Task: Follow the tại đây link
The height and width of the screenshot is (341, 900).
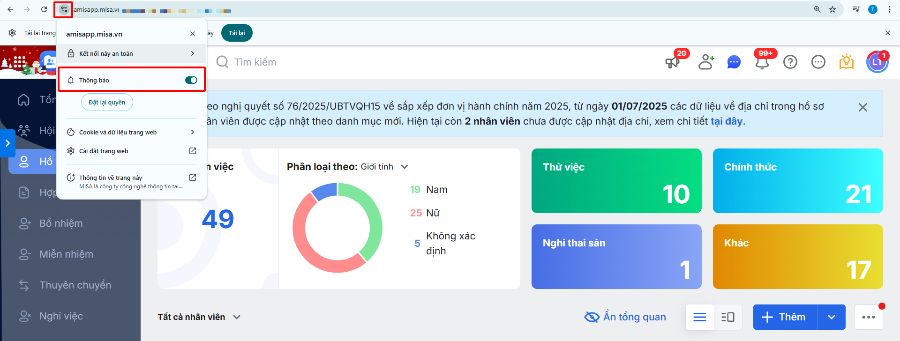Action: [726, 121]
